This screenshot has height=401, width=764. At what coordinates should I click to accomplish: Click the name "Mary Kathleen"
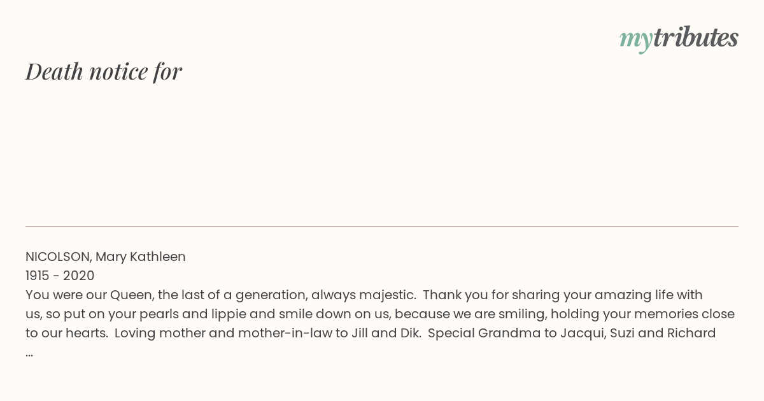141,257
